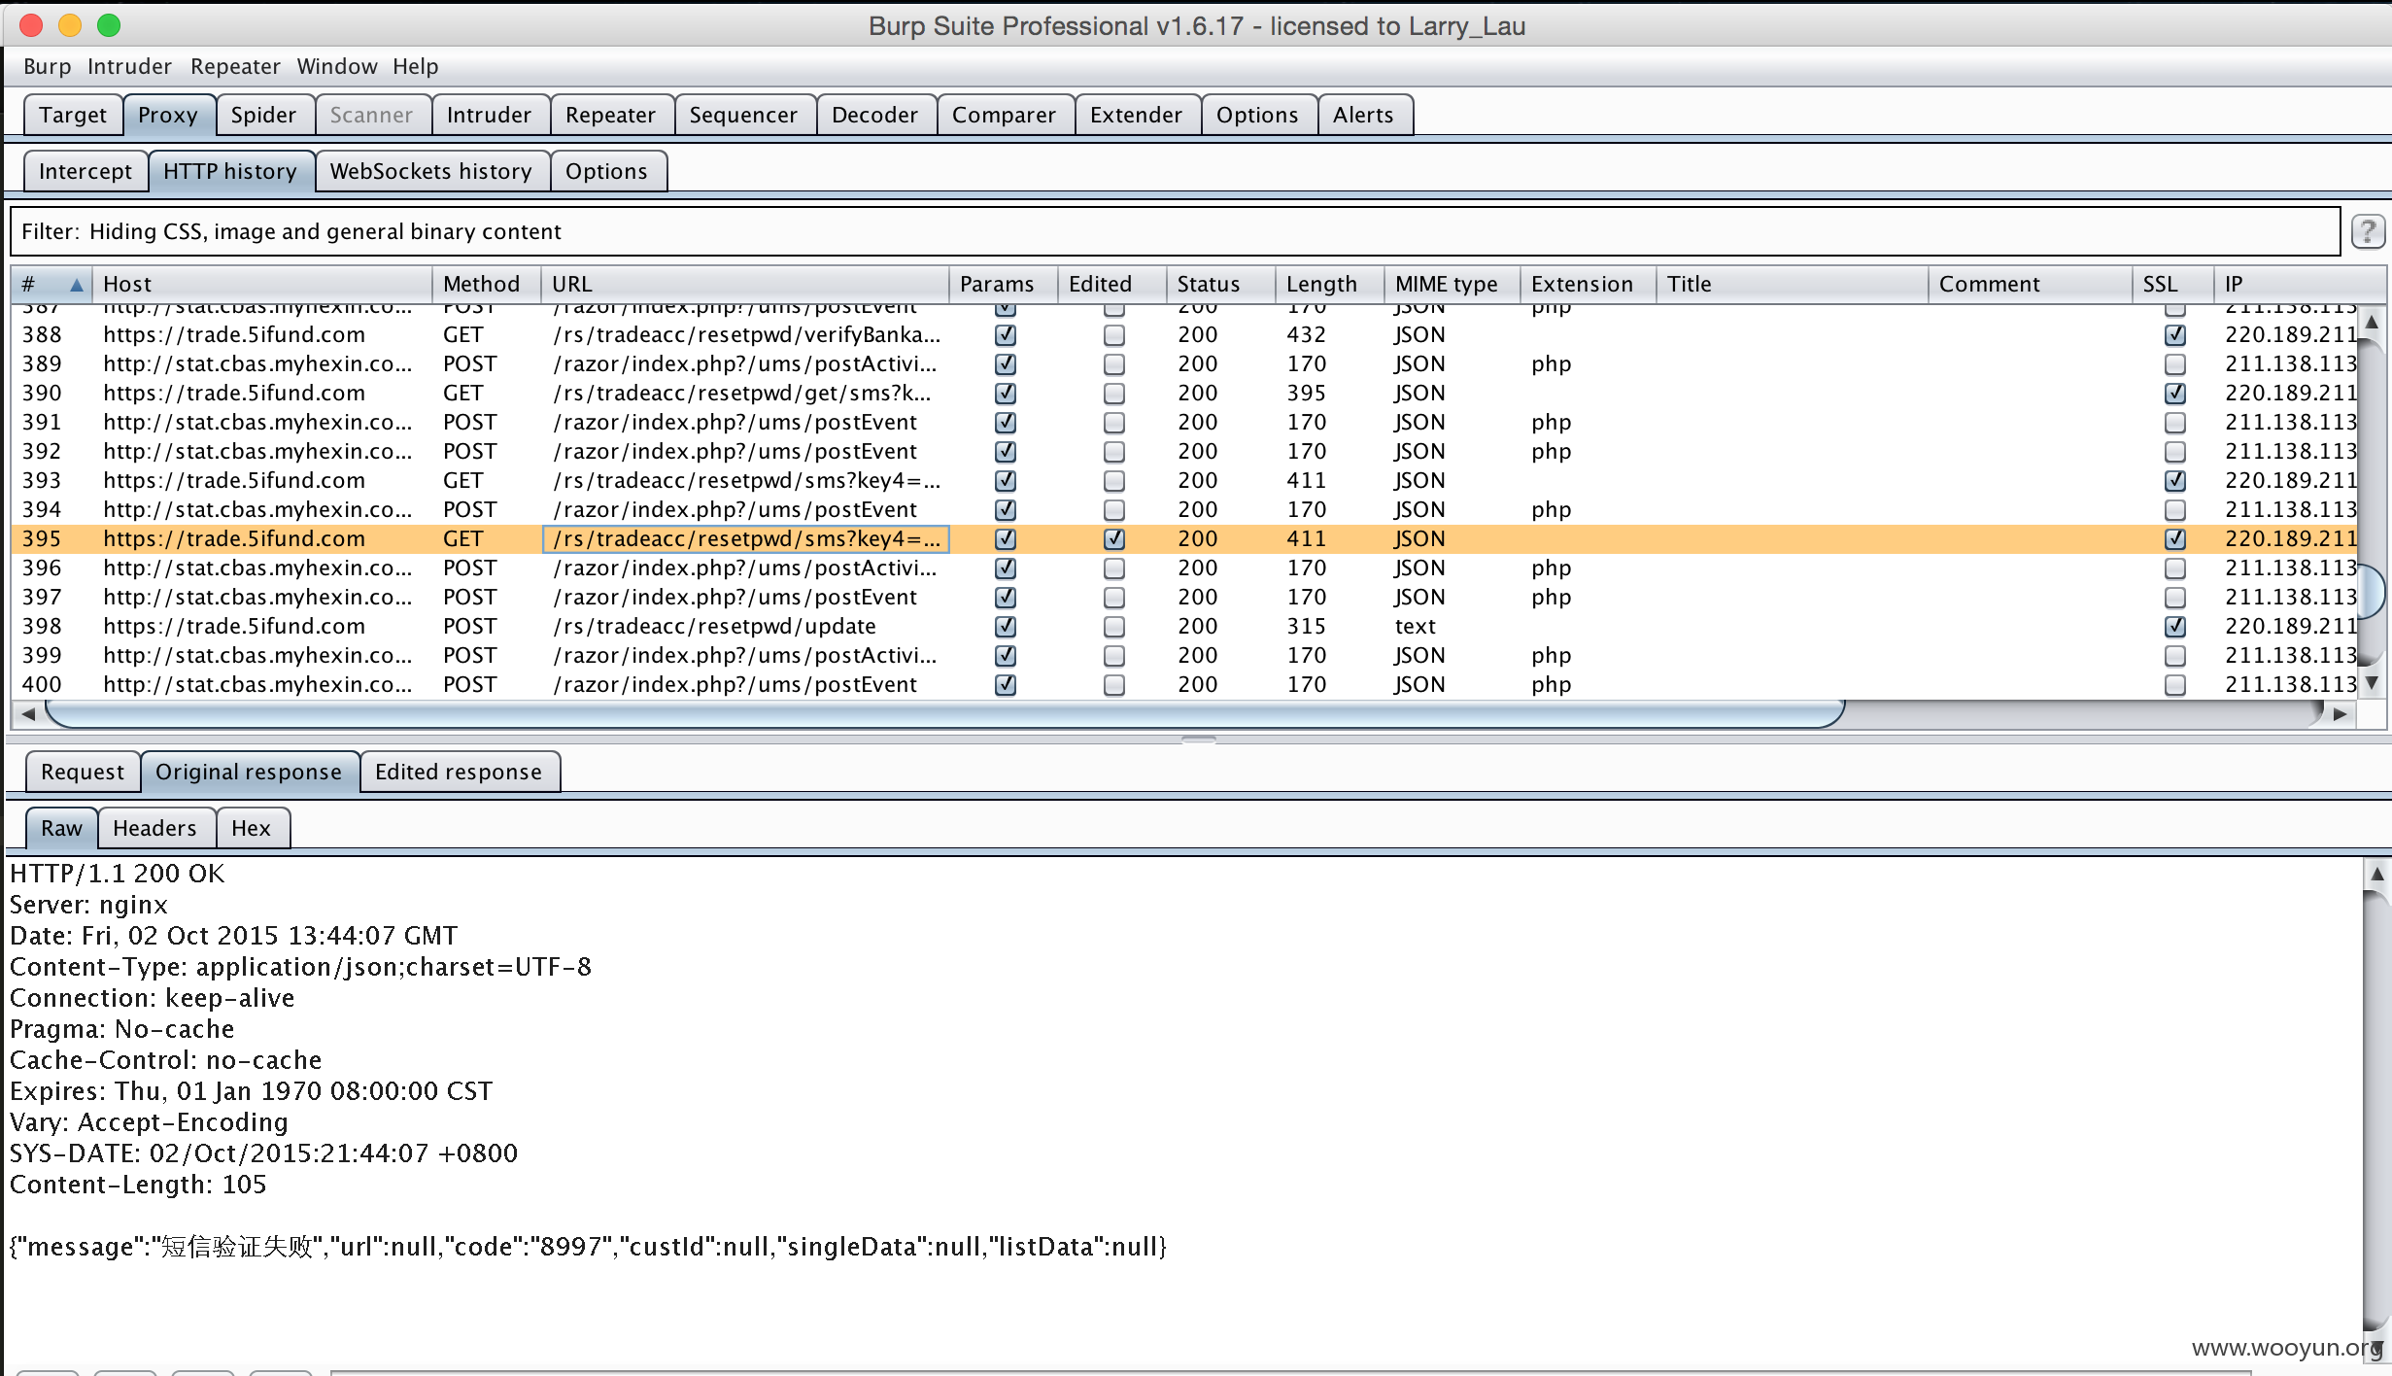Click the history table scroll-down arrow
2392x1376 pixels.
click(2372, 683)
